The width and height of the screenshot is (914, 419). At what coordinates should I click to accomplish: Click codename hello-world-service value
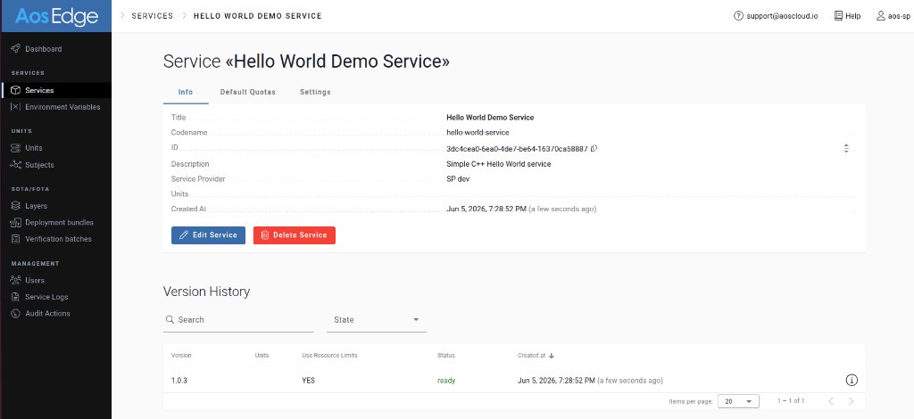tap(478, 133)
